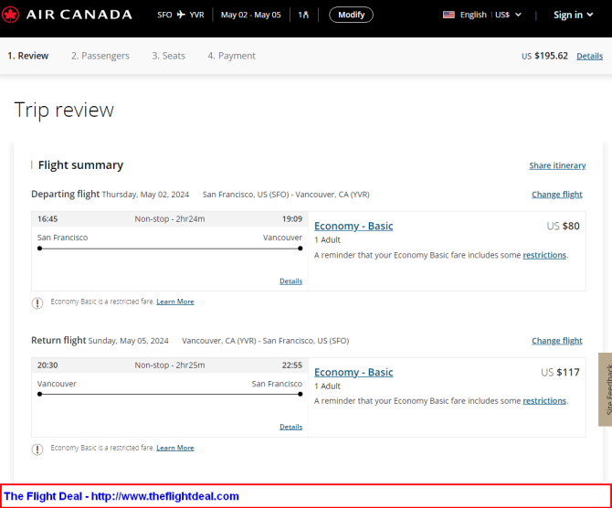Click Learn More under departing flight

175,302
